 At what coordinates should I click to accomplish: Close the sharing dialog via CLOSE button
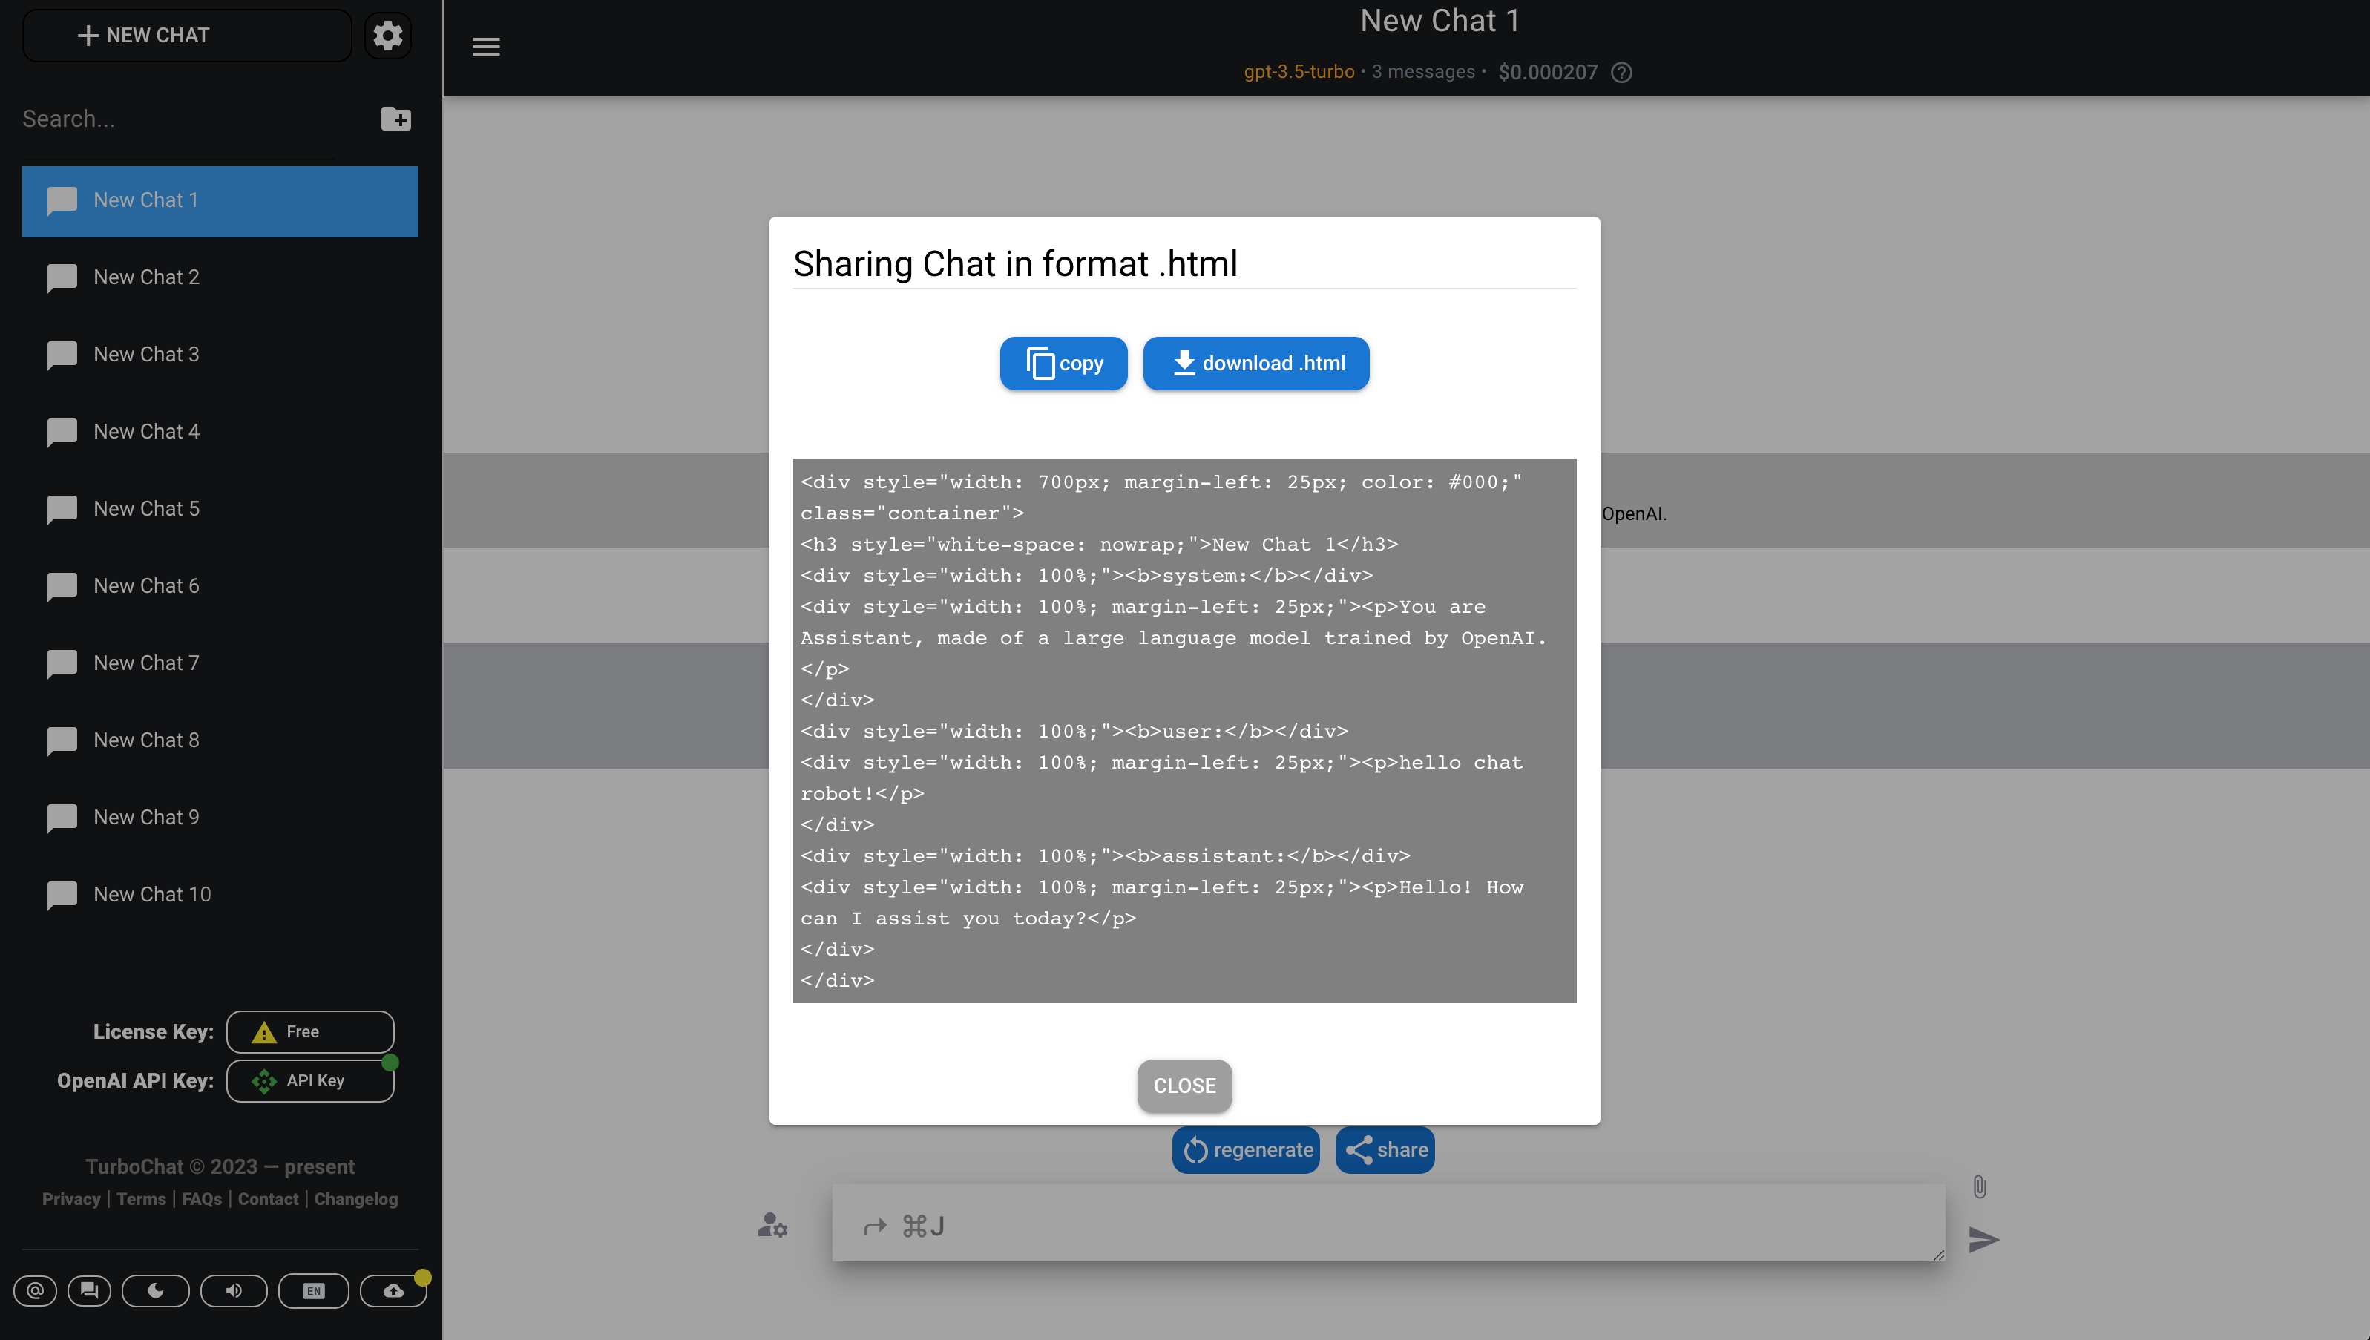[x=1184, y=1086]
